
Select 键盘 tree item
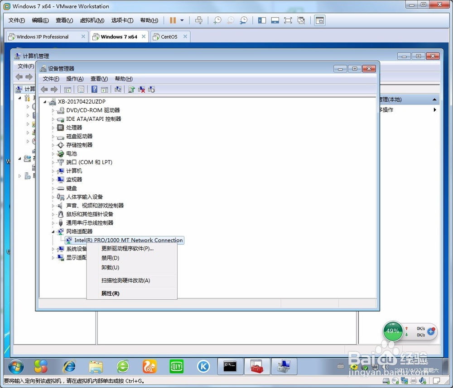pyautogui.click(x=72, y=188)
